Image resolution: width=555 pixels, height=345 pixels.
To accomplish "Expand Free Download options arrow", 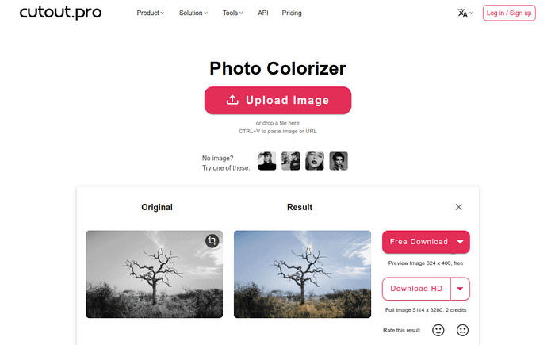I will pyautogui.click(x=460, y=242).
